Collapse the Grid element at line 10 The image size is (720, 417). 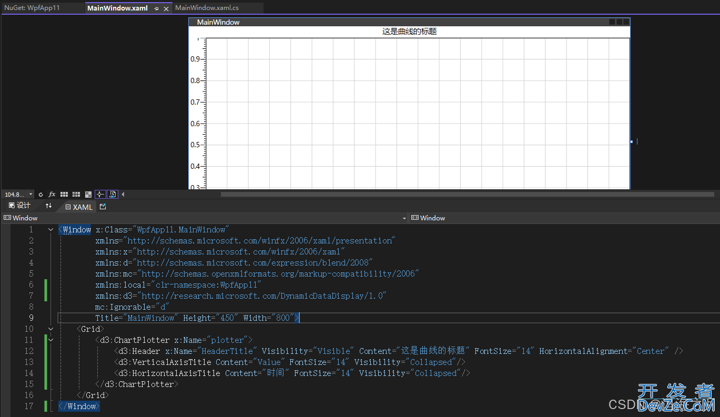50,329
